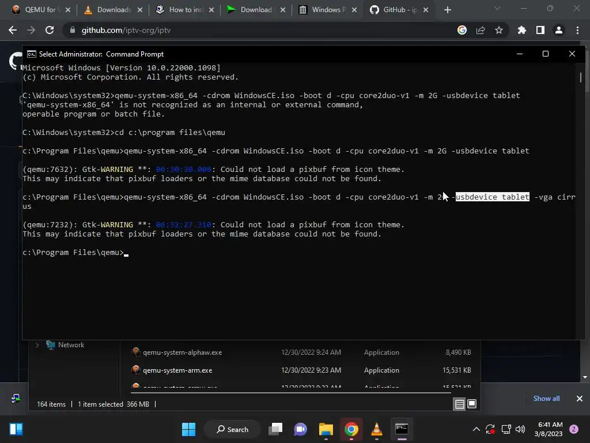The image size is (590, 443).
Task: Open the Windows Start menu
Action: 188,429
